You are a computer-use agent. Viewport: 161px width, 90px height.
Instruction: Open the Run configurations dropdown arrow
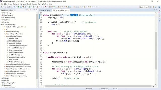(x=31, y=7)
